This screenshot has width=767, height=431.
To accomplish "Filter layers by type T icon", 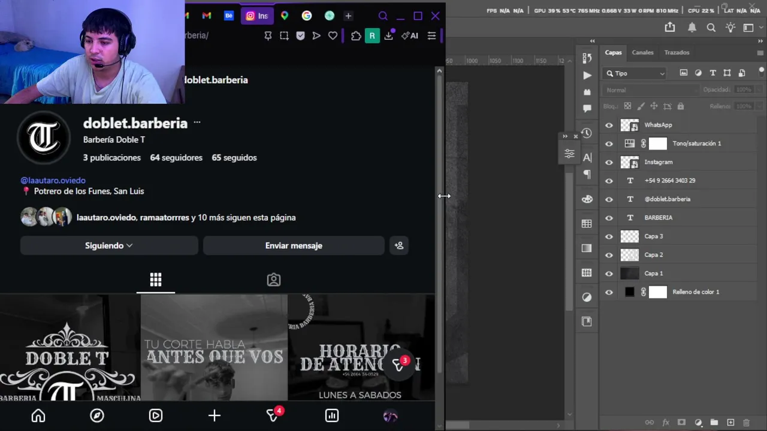I will click(x=712, y=73).
